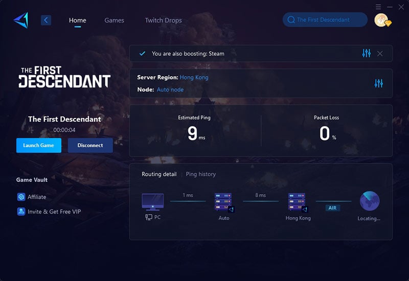Screen dimensions: 409x281
Task: Open the Home tab
Action: pyautogui.click(x=78, y=20)
